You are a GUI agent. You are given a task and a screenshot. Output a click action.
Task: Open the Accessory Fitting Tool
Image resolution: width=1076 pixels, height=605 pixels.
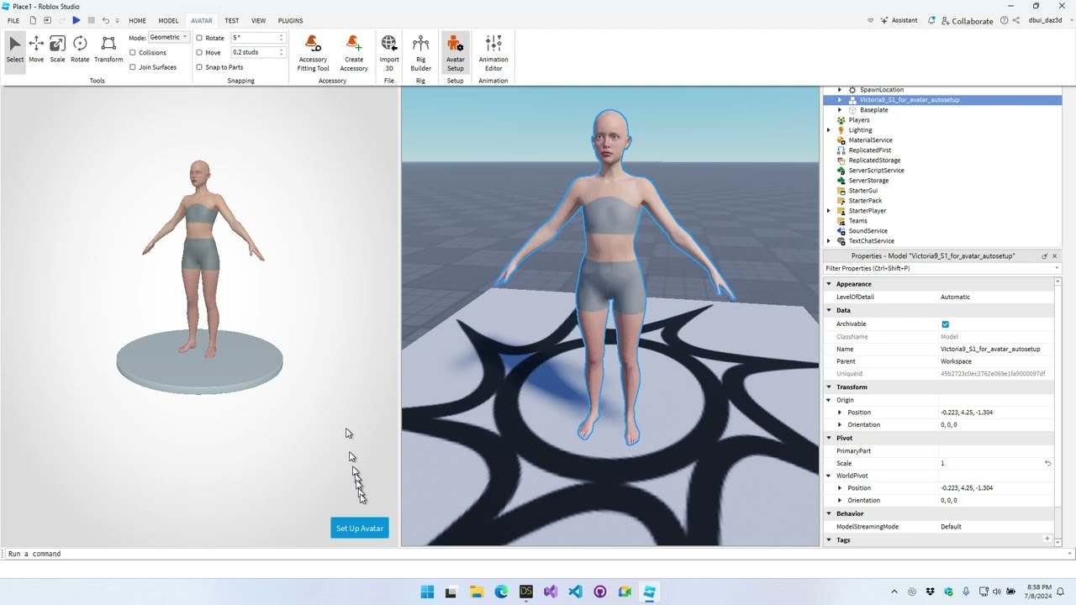313,54
